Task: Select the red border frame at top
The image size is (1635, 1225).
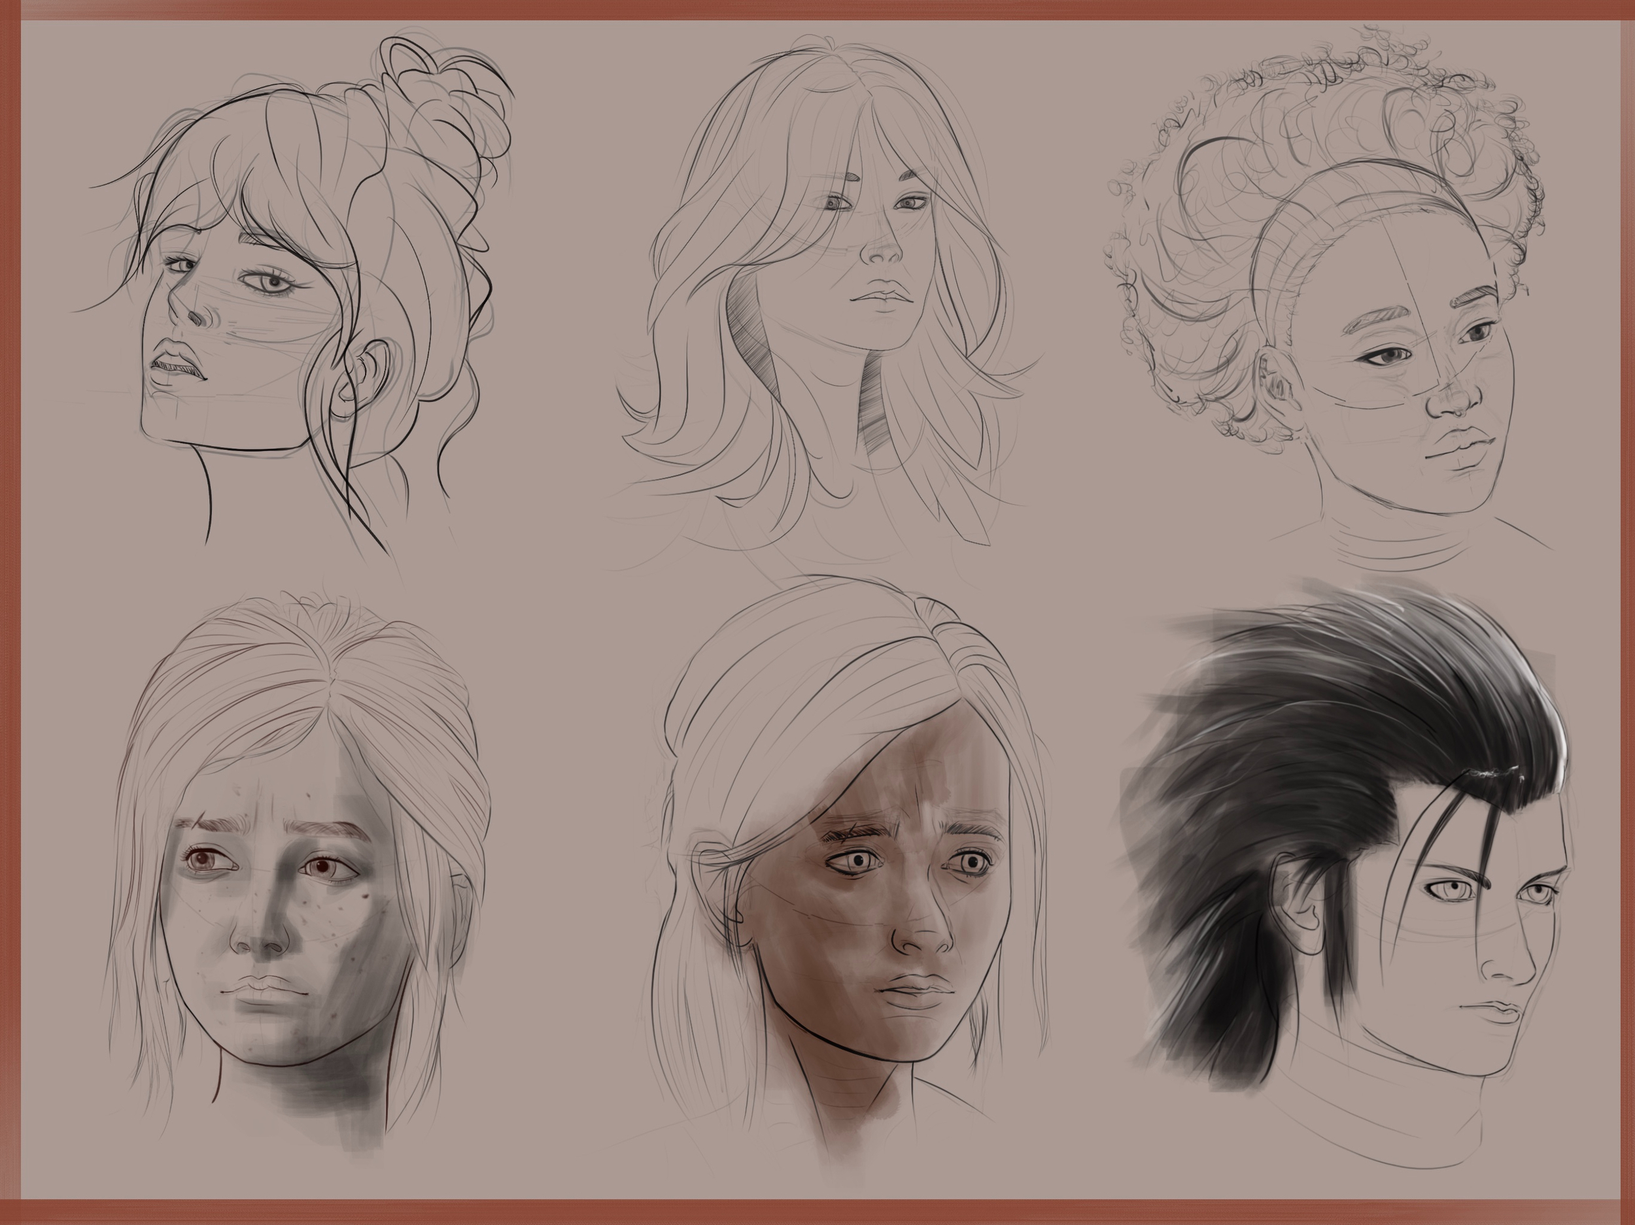Action: click(813, 9)
